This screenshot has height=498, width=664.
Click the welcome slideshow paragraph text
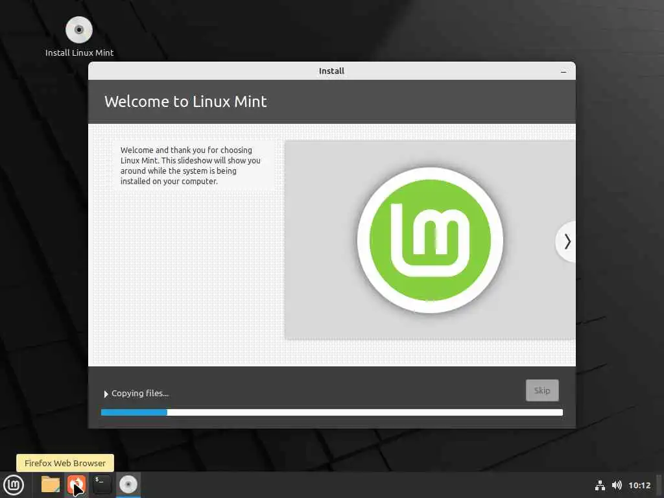pyautogui.click(x=191, y=165)
